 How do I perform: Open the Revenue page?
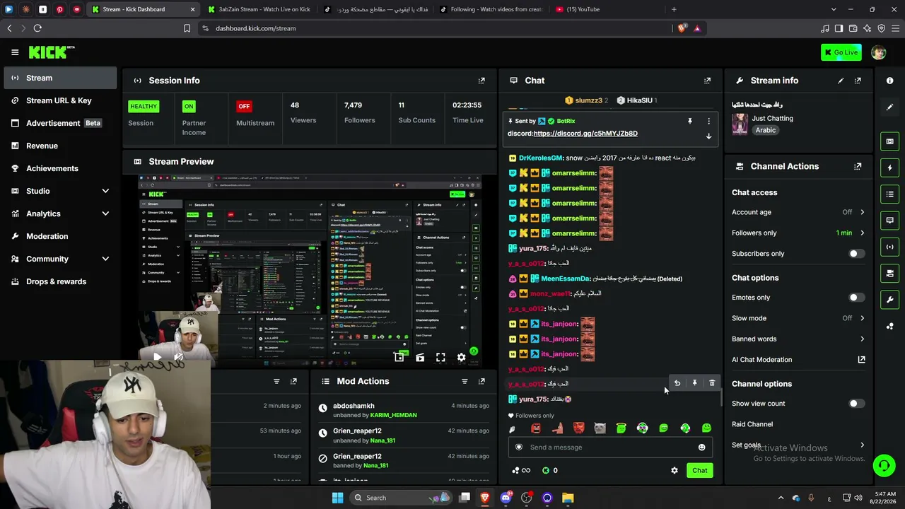tap(60, 146)
